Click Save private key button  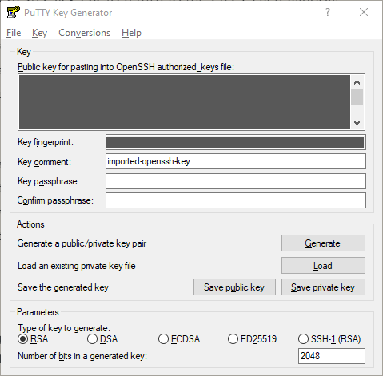click(x=323, y=287)
